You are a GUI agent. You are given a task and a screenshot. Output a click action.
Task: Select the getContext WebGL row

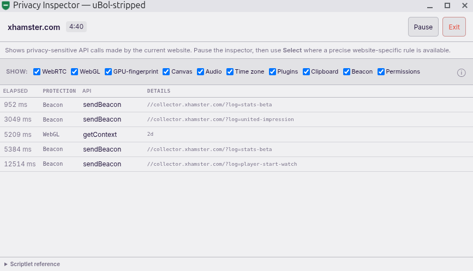click(x=237, y=135)
